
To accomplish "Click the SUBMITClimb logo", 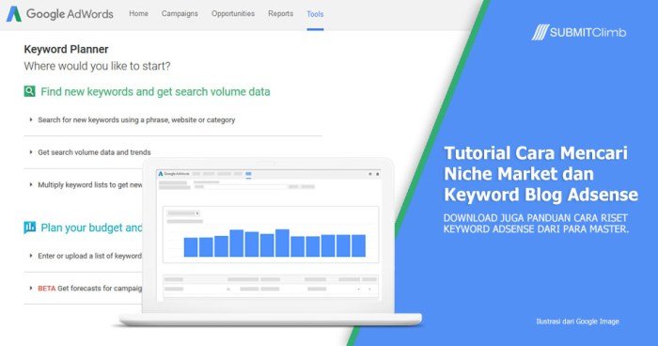I will 579,32.
